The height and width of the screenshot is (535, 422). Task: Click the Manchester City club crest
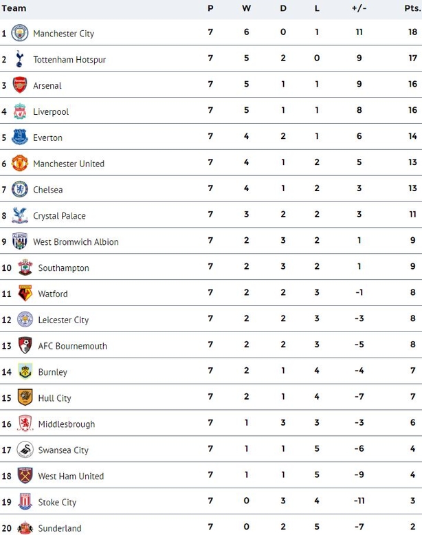(x=20, y=33)
